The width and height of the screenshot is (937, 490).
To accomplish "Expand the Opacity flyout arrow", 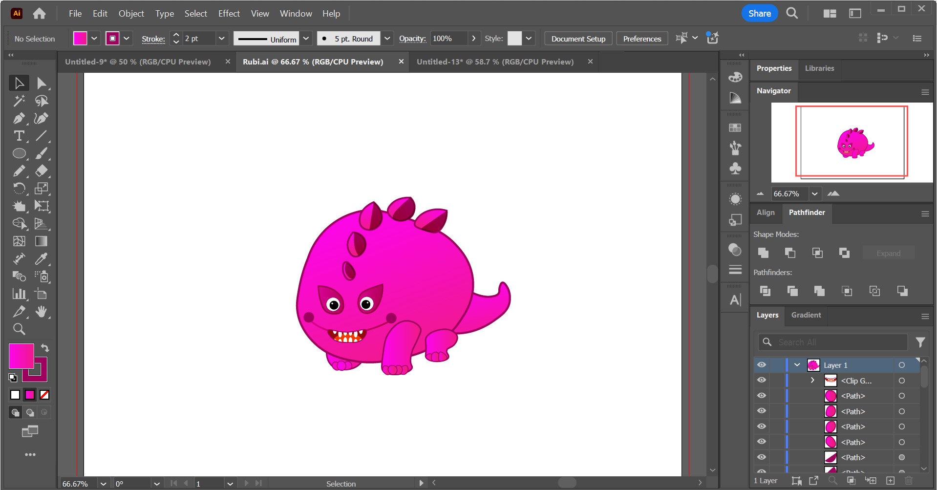I will (x=473, y=38).
